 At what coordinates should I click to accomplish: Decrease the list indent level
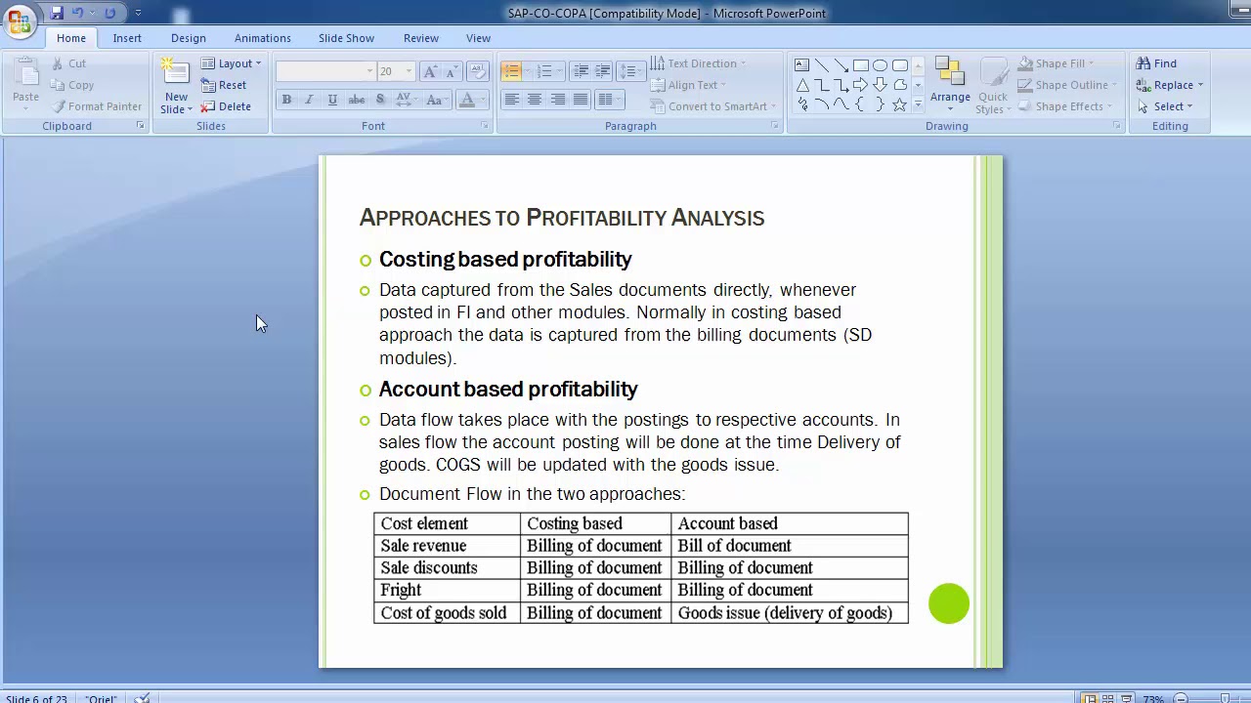point(581,71)
